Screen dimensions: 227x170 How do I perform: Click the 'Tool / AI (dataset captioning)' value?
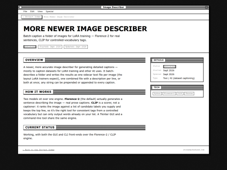click(179, 78)
